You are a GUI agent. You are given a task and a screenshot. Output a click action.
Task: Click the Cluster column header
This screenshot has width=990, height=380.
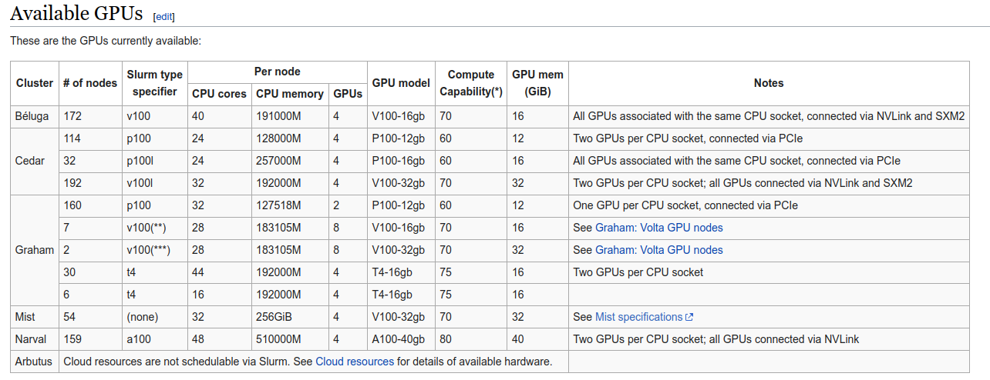click(x=35, y=83)
